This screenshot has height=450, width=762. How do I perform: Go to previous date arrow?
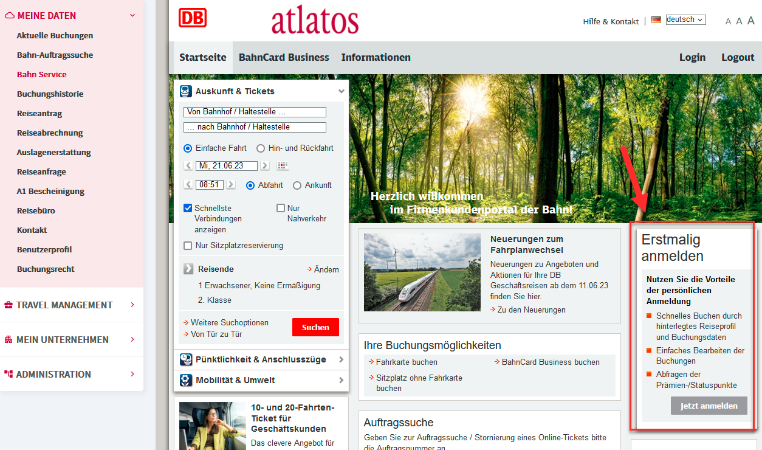[188, 165]
